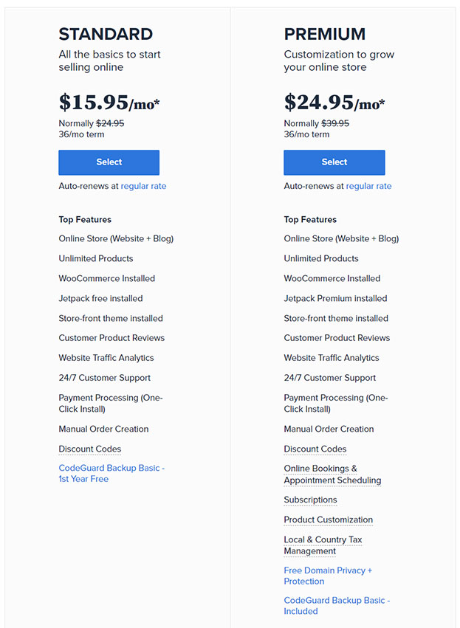Select the Premium plan button
The width and height of the screenshot is (460, 628).
(334, 162)
